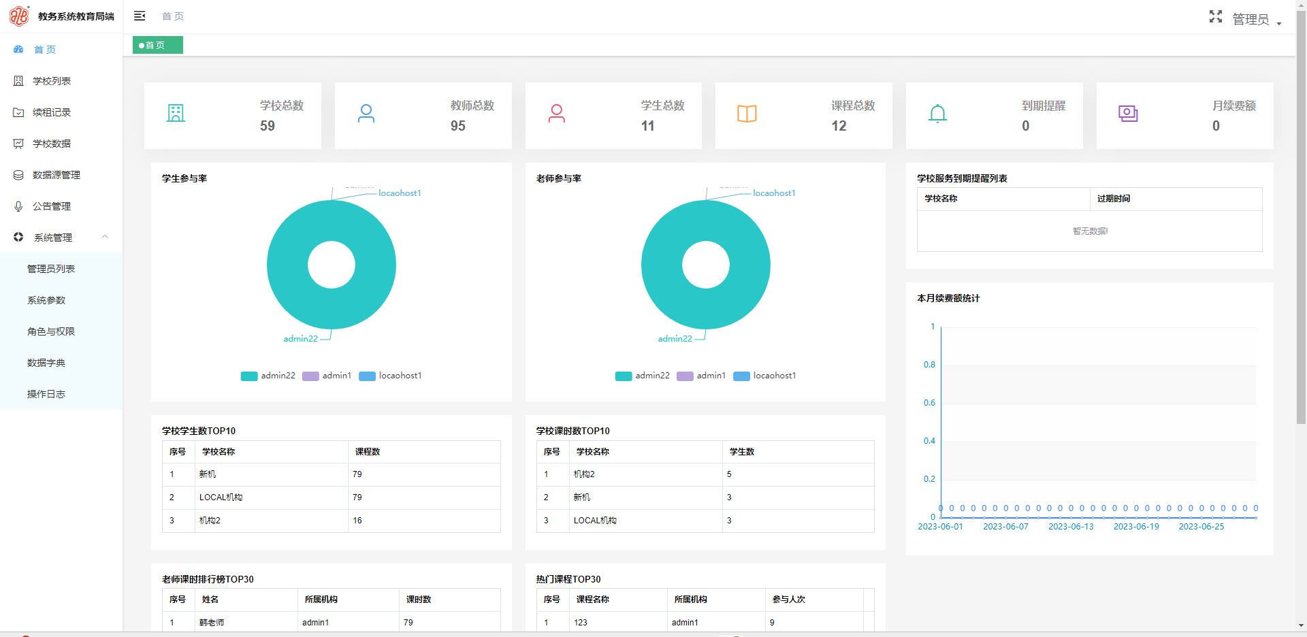The width and height of the screenshot is (1307, 637).
Task: Toggle admin1 legend in student participation chart
Action: click(x=327, y=376)
